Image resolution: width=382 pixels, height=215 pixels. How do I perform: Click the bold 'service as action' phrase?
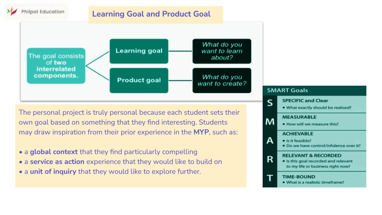(x=57, y=162)
